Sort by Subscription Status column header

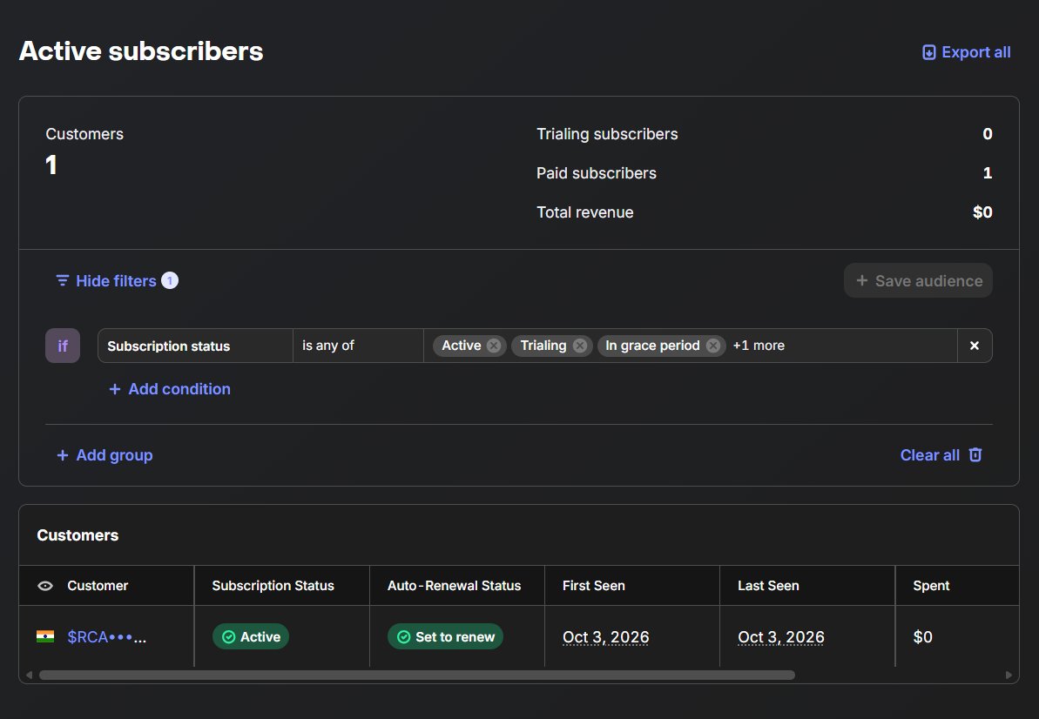273,586
